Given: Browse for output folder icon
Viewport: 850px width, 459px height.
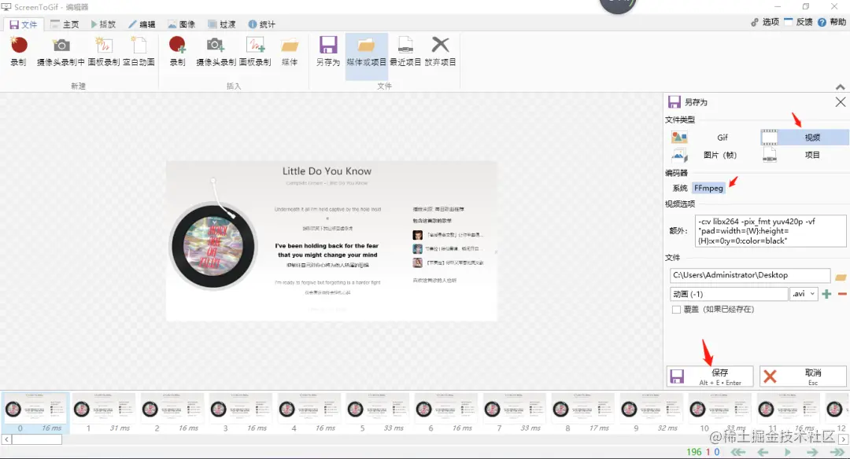Looking at the screenshot, I should (841, 277).
